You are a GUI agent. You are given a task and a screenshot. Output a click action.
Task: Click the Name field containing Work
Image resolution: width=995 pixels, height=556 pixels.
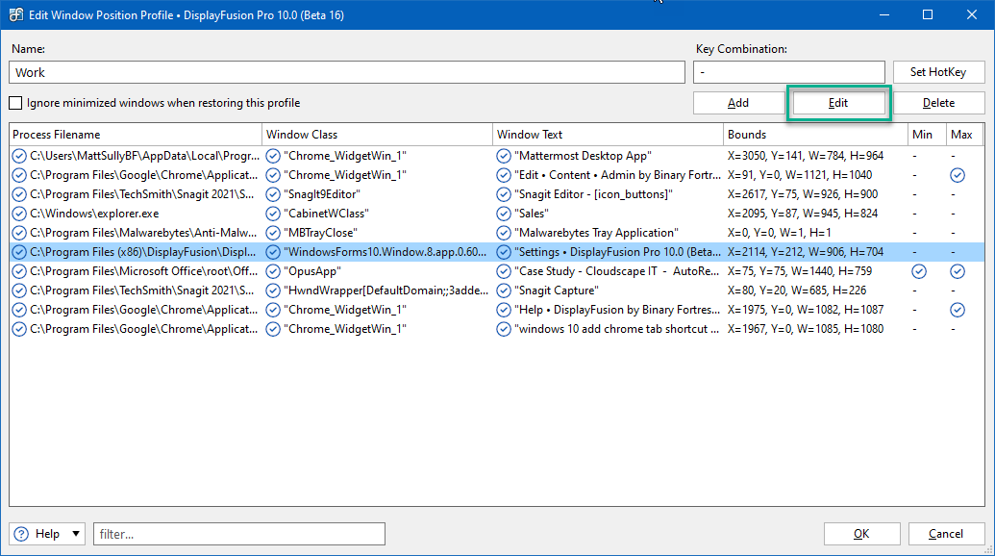(347, 72)
